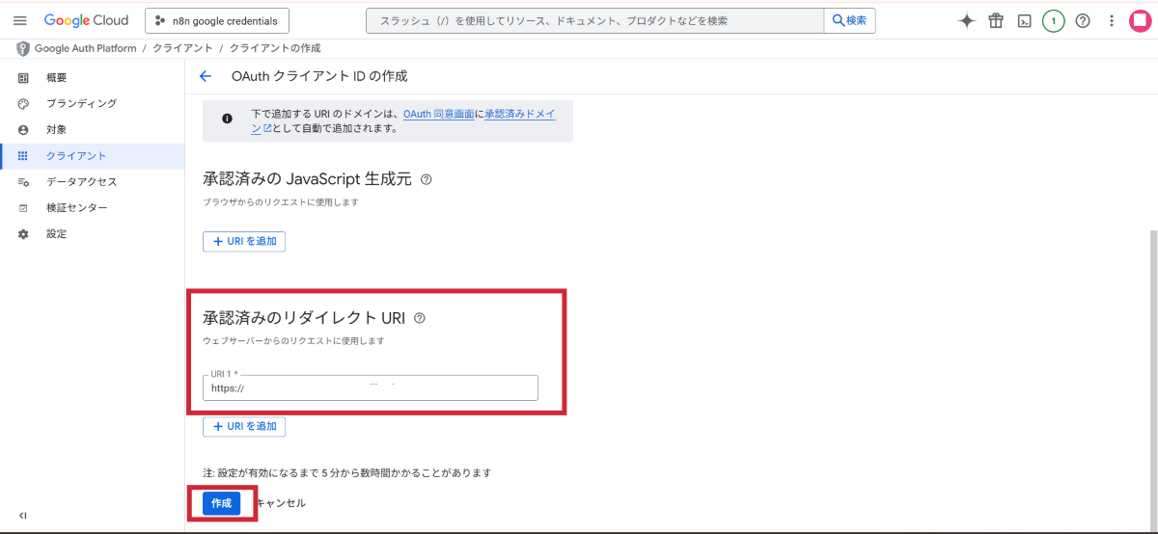Open the n8n google credentials project picker
Image resolution: width=1158 pixels, height=534 pixels.
pyautogui.click(x=216, y=20)
